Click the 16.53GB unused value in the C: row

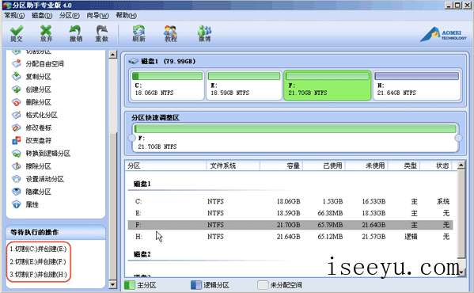(374, 201)
